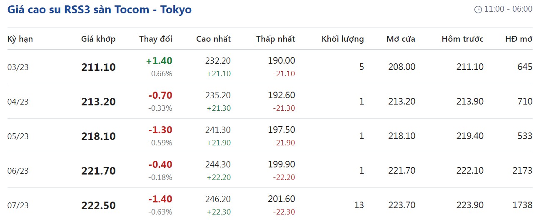Click the 11:00 - 06:00 time range
The image size is (539, 222).
[508, 9]
